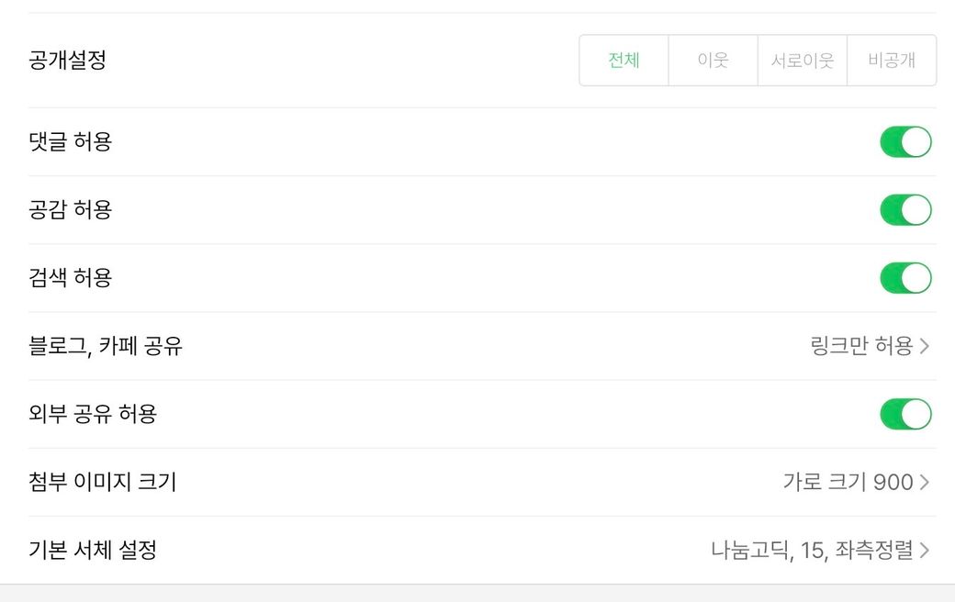Select 이웃 visibility option
The image size is (955, 602).
(x=713, y=61)
